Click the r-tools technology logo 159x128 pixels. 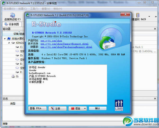(x=119, y=105)
